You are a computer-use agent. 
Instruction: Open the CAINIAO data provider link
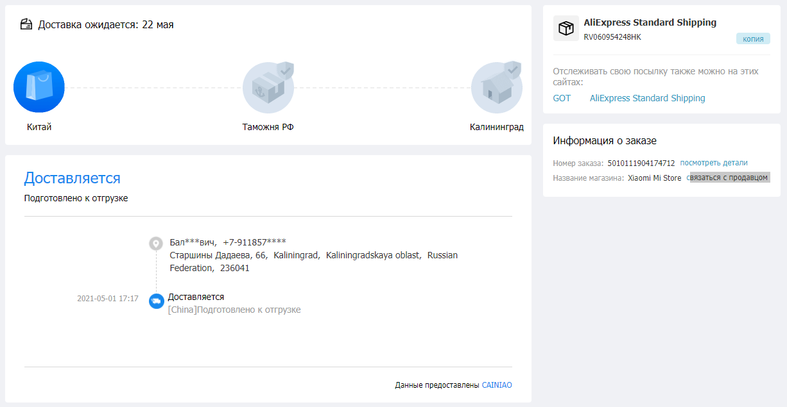pyautogui.click(x=496, y=385)
